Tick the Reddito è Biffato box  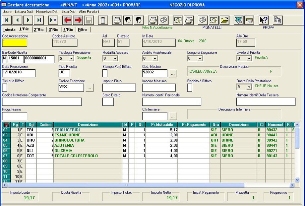pos(190,88)
